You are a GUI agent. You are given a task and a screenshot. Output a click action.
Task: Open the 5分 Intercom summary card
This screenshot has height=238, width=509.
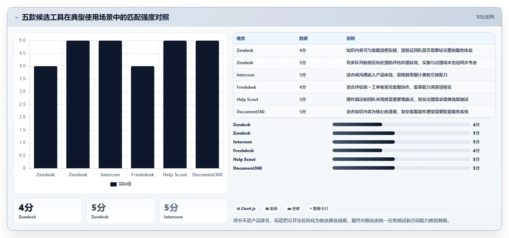click(x=193, y=211)
